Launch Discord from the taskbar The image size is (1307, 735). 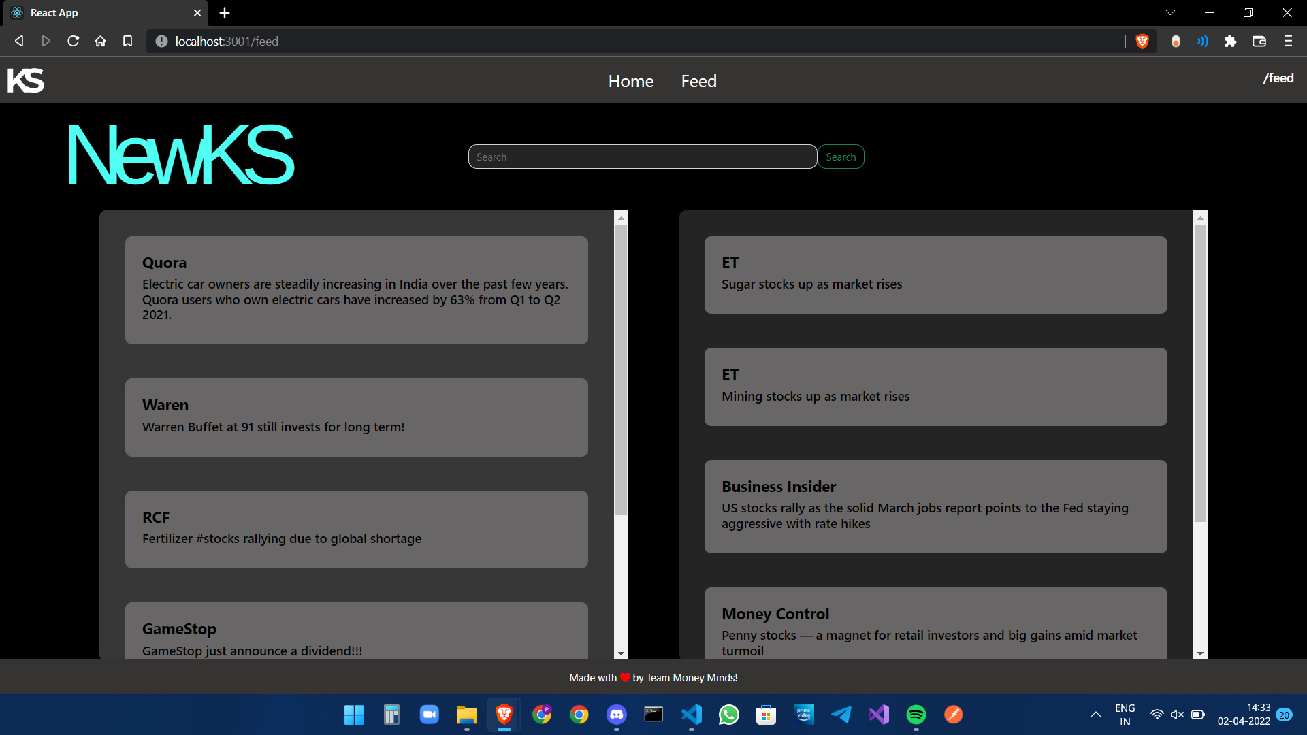[x=617, y=715]
